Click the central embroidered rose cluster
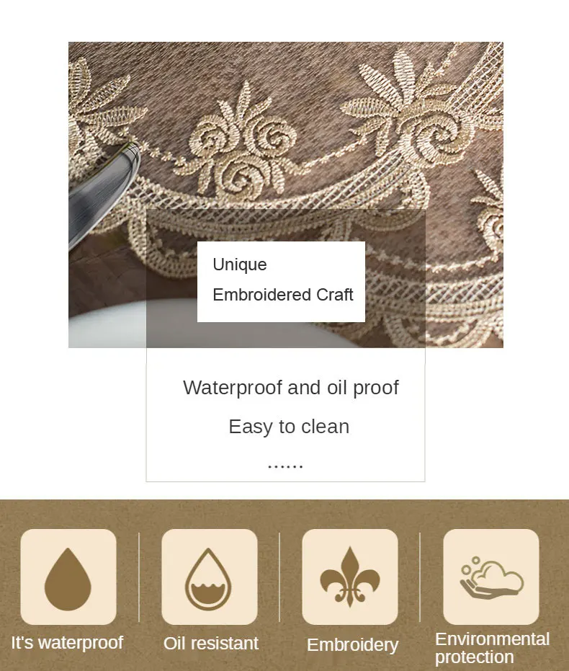Viewport: 569px width, 671px height. point(243,141)
